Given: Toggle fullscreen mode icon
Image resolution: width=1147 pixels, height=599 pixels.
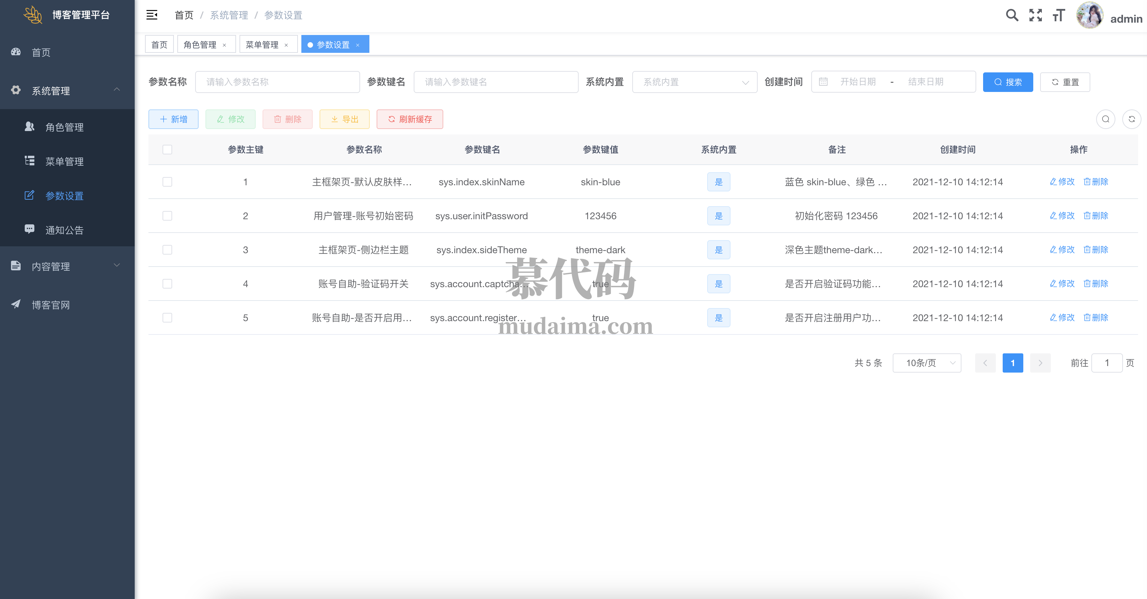Looking at the screenshot, I should point(1035,15).
